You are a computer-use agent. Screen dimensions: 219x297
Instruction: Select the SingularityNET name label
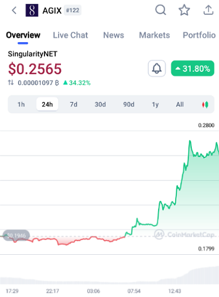click(33, 54)
